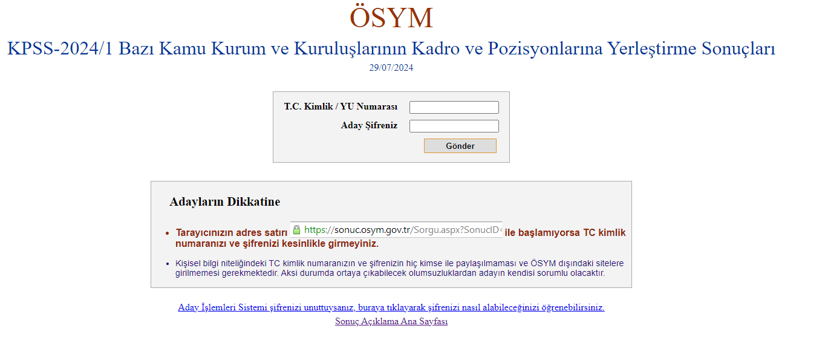Click the Aday Şifreniz label
The height and width of the screenshot is (363, 825).
tap(369, 125)
